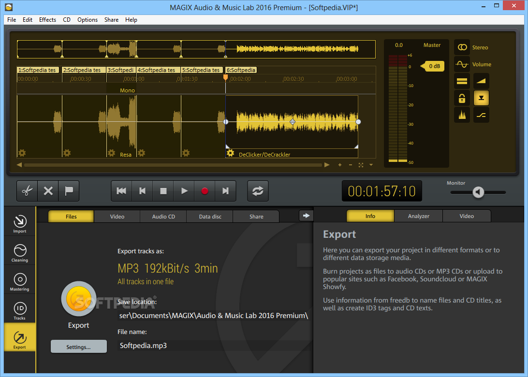The width and height of the screenshot is (528, 377).
Task: Select the Info tab
Action: [370, 216]
